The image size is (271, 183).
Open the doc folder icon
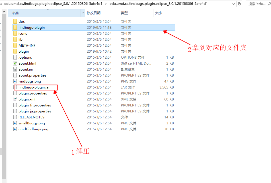coord(15,21)
